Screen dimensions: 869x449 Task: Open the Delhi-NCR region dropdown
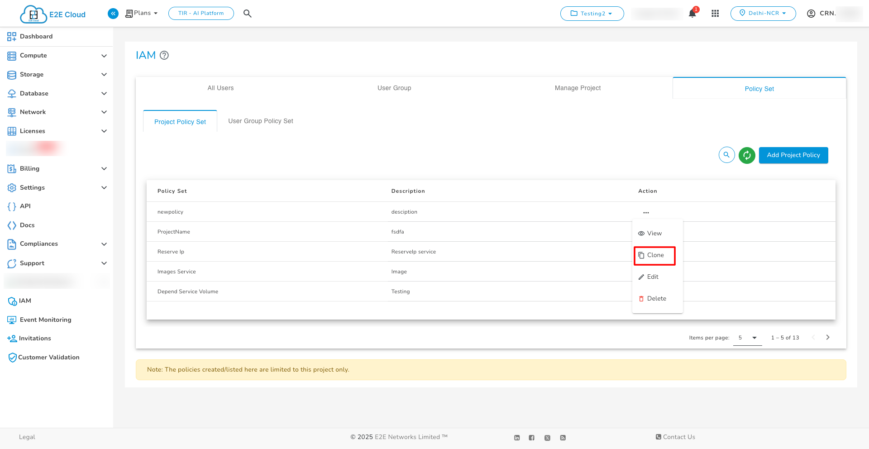coord(763,14)
